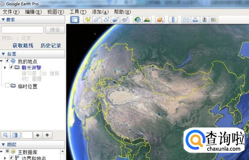249x160 pixels.
Task: Select the 観光游覽 tree item
Action: (x=31, y=68)
